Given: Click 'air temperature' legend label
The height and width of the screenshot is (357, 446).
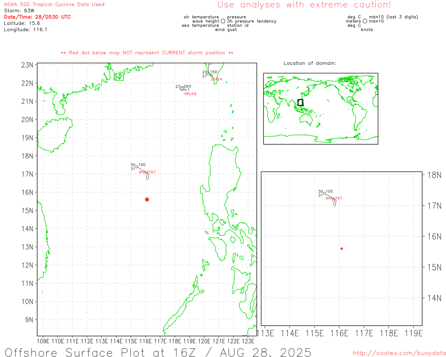Looking at the screenshot, I should click(x=201, y=17).
